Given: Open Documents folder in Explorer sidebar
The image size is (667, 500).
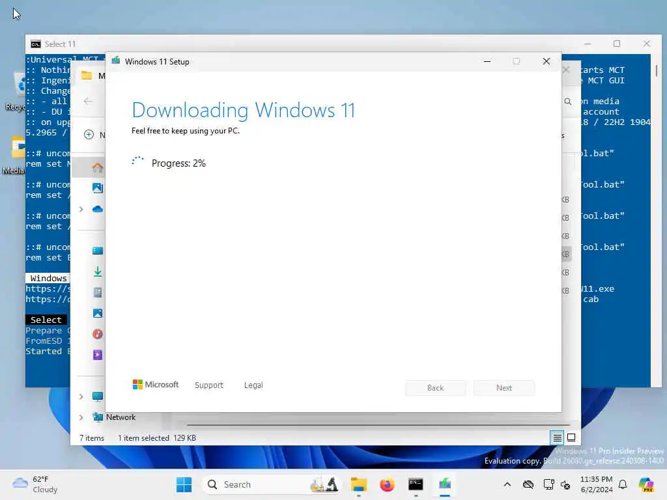Looking at the screenshot, I should (98, 292).
